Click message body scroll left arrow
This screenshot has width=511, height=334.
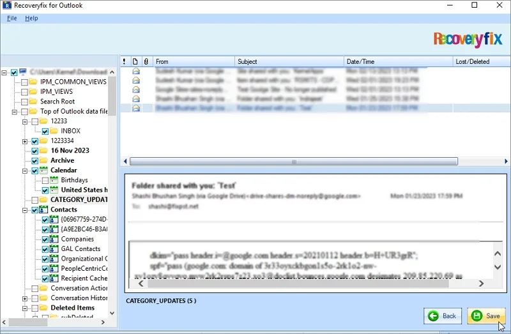(x=141, y=284)
